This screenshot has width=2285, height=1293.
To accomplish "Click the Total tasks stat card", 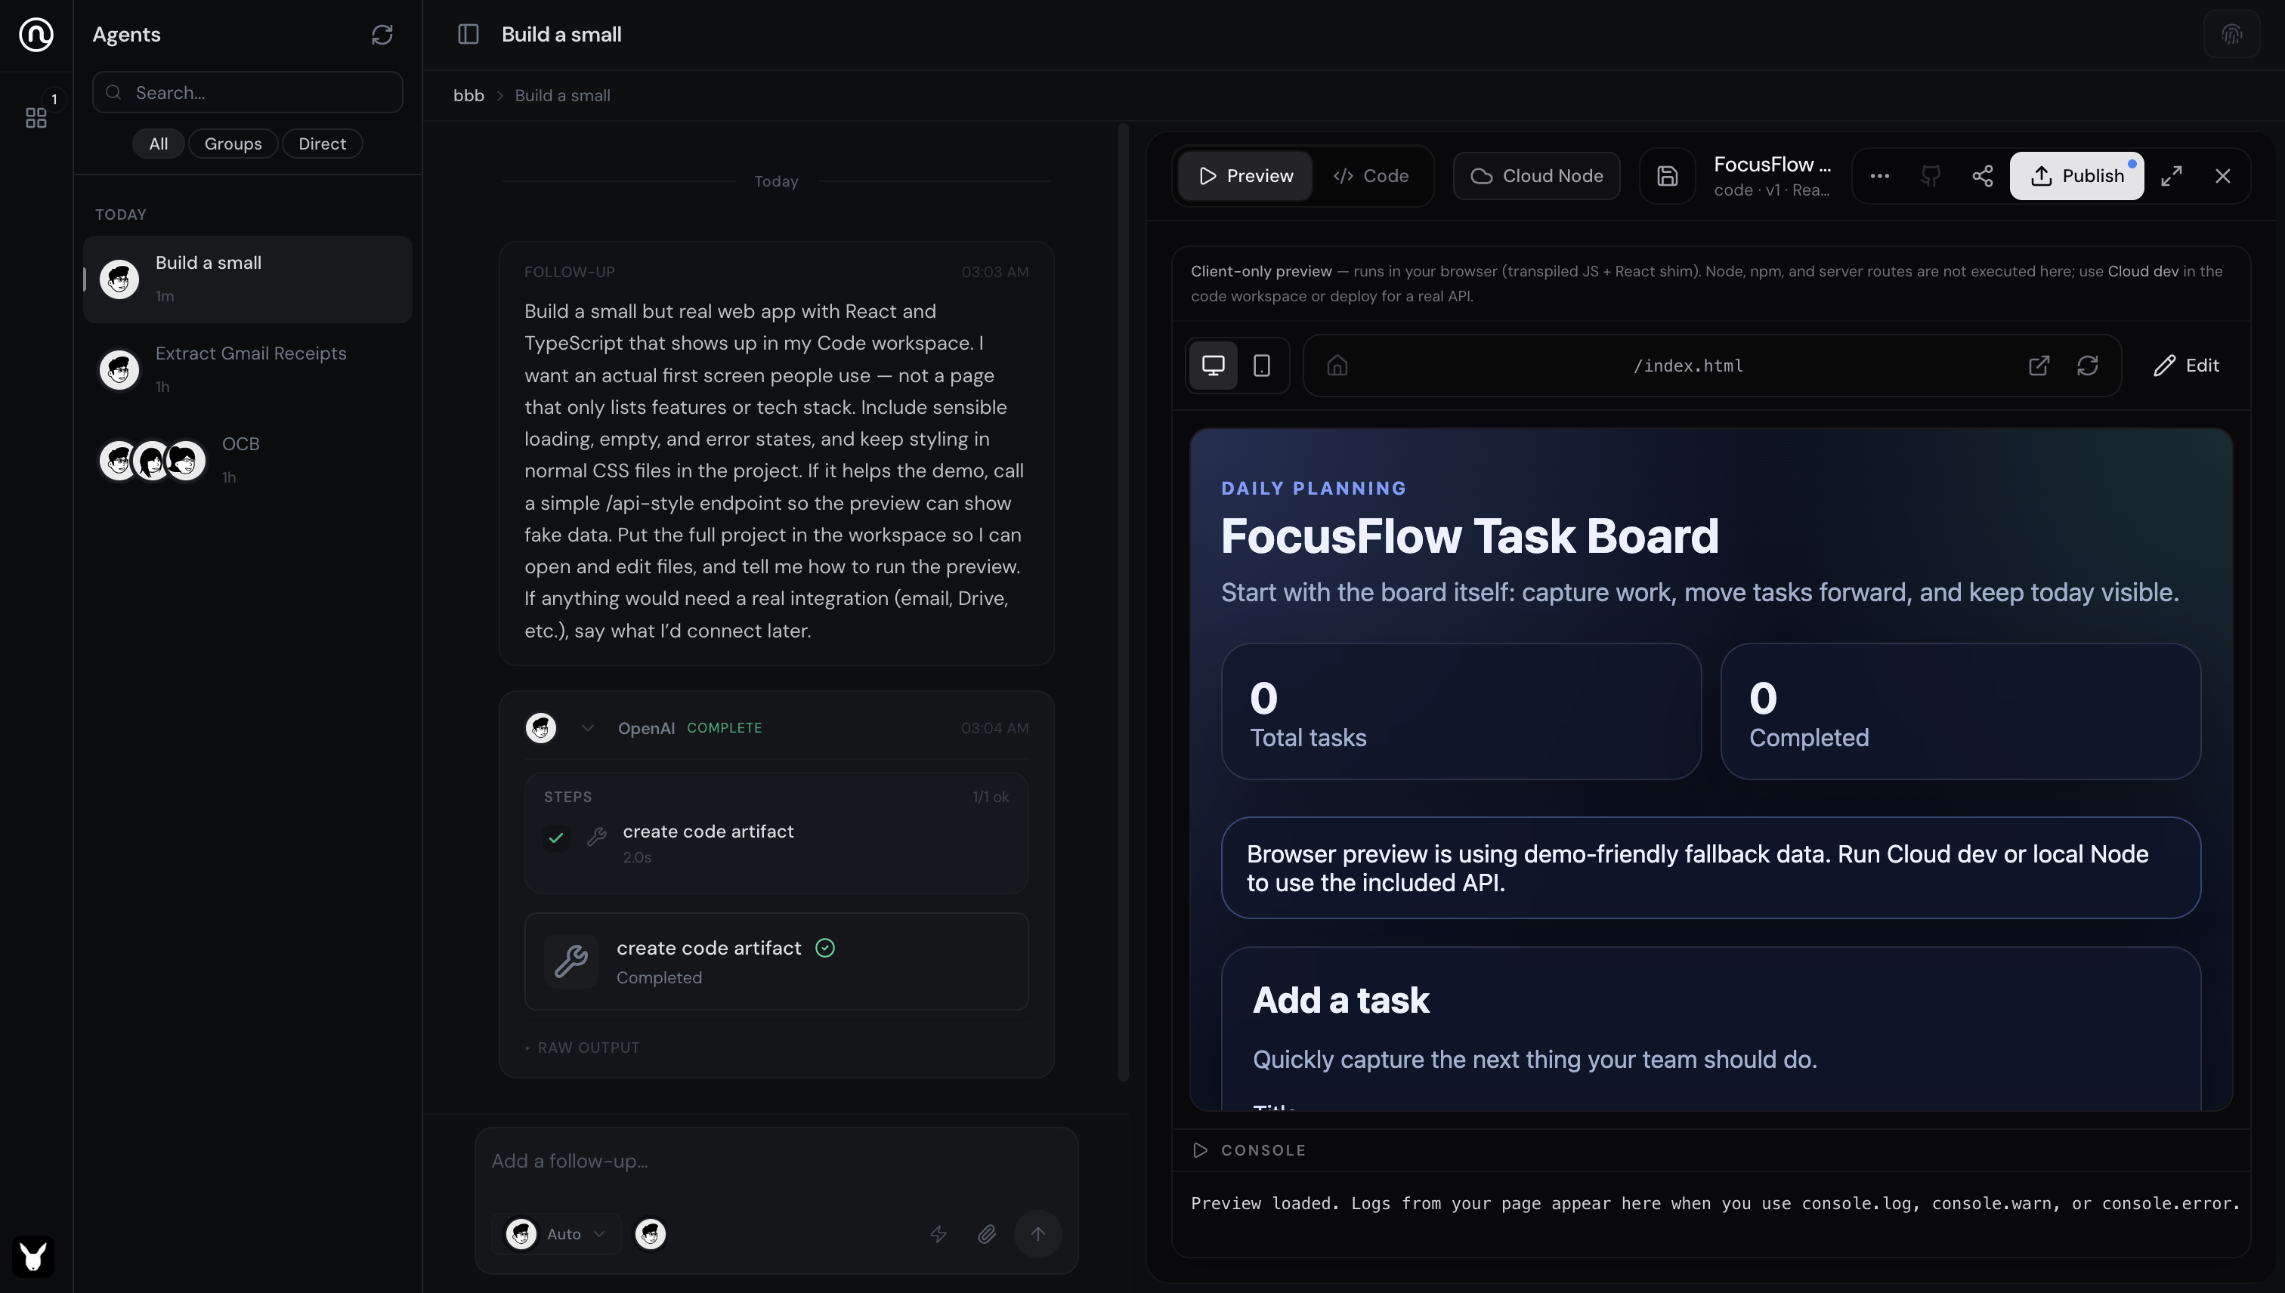I will [x=1461, y=711].
